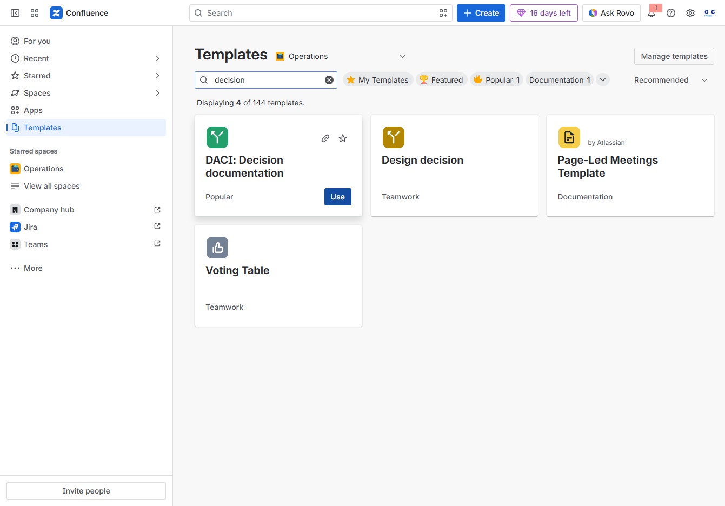Viewport: 725px width, 506px height.
Task: Click the search filter icon in search bar
Action: coord(443,13)
